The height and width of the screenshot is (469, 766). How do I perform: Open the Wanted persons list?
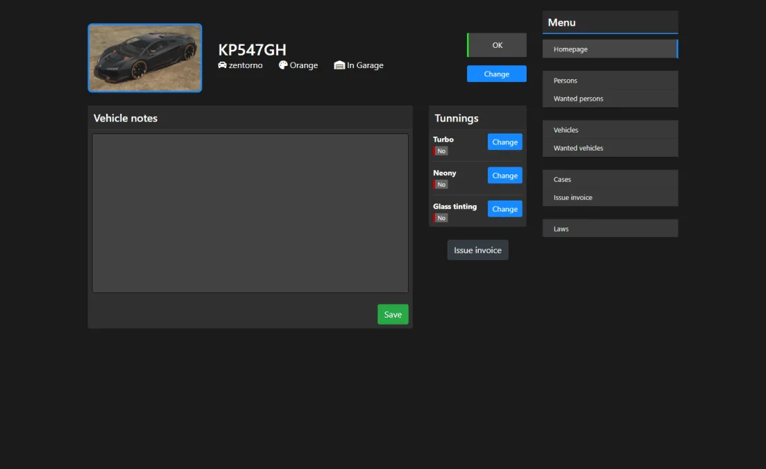pos(609,99)
